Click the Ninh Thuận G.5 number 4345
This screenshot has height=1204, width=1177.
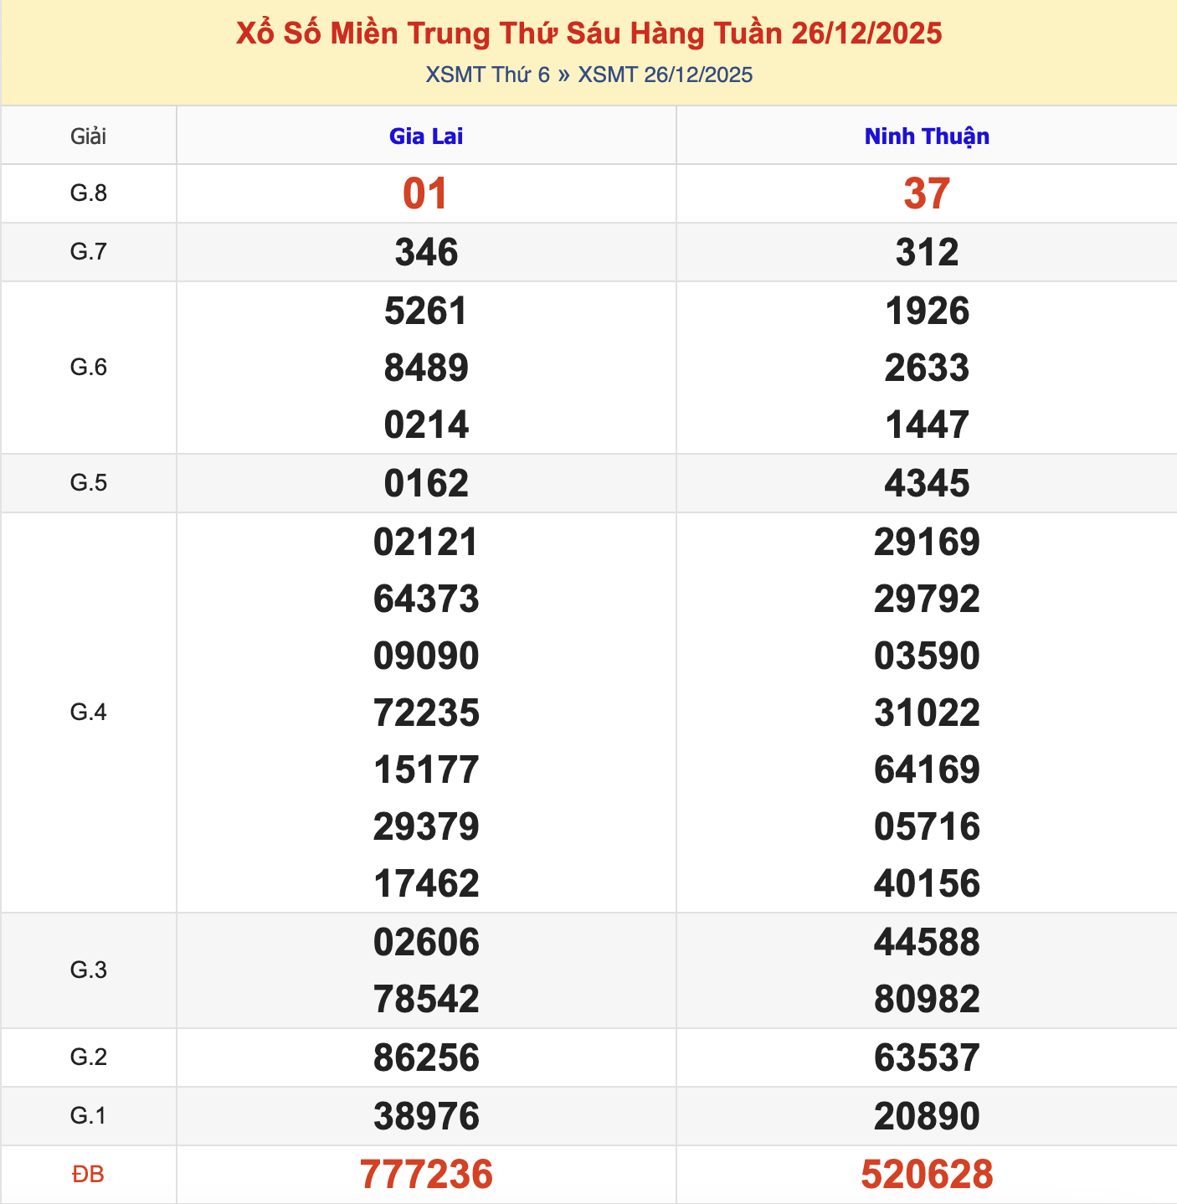[x=926, y=482]
